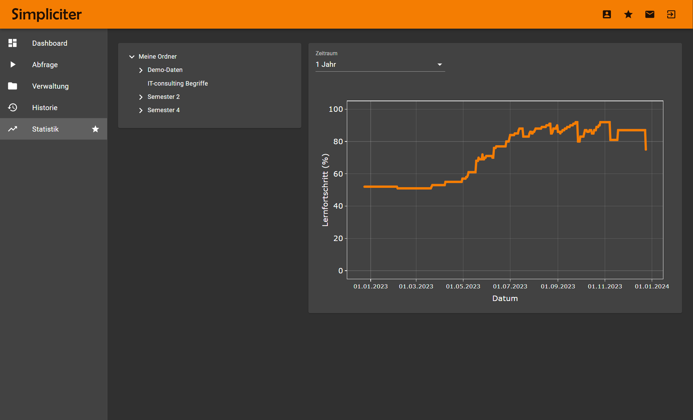Click the Simpliciter logo text
The height and width of the screenshot is (420, 693).
pos(47,14)
